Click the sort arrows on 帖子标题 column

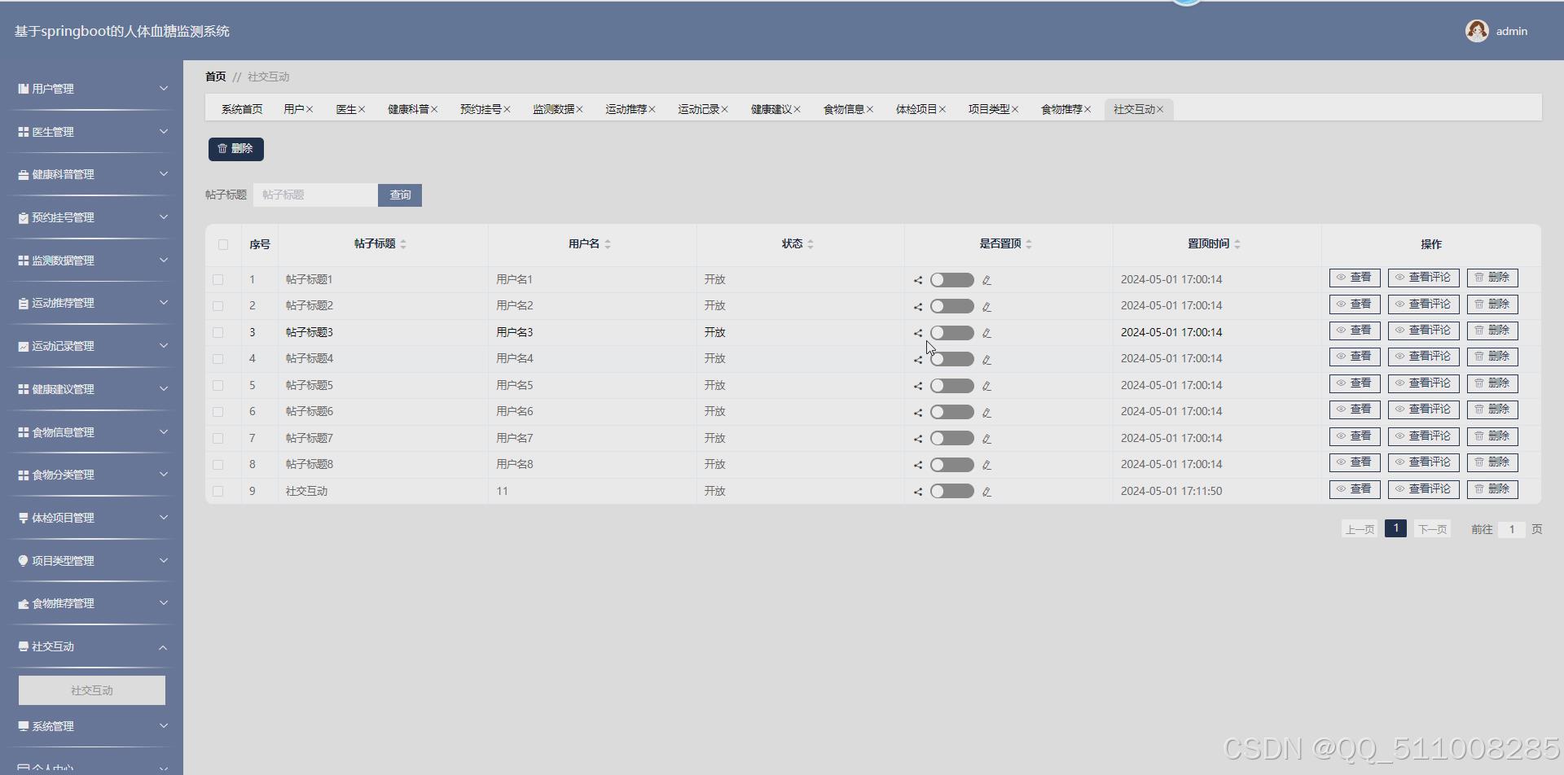click(403, 244)
